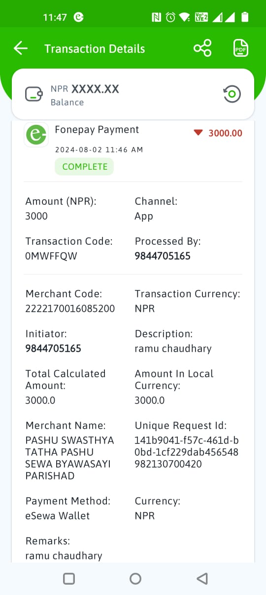Select the Unique Request Id value
This screenshot has height=595, width=266.
click(x=186, y=452)
